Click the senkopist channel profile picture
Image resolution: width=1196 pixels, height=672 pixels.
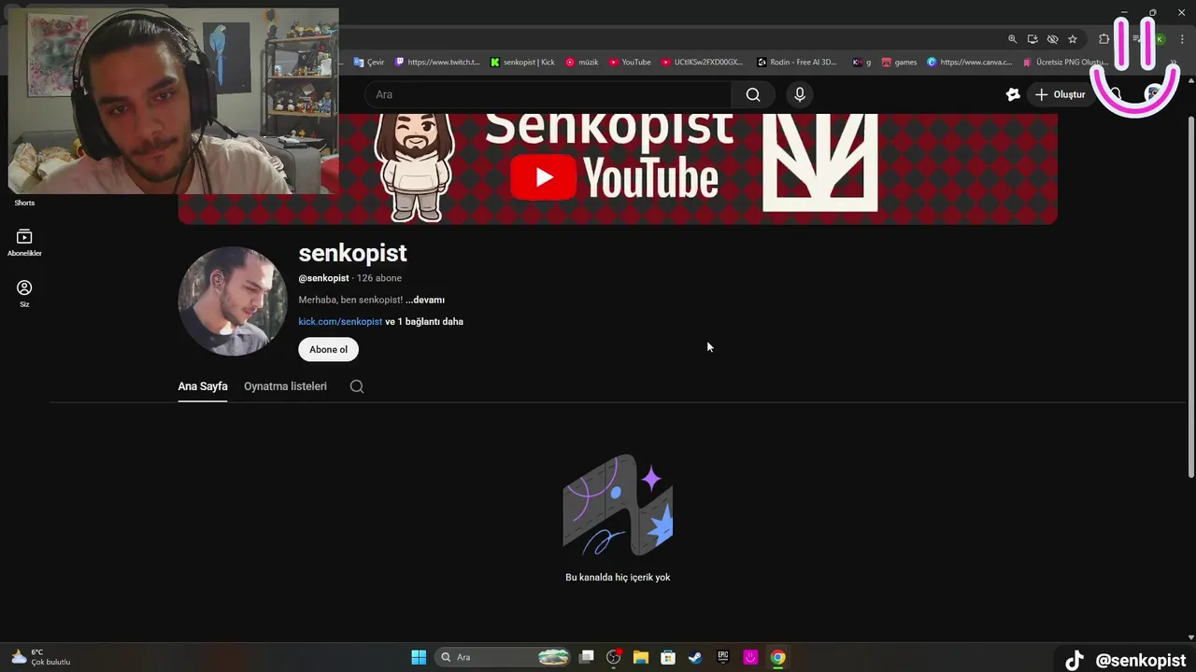click(x=233, y=301)
